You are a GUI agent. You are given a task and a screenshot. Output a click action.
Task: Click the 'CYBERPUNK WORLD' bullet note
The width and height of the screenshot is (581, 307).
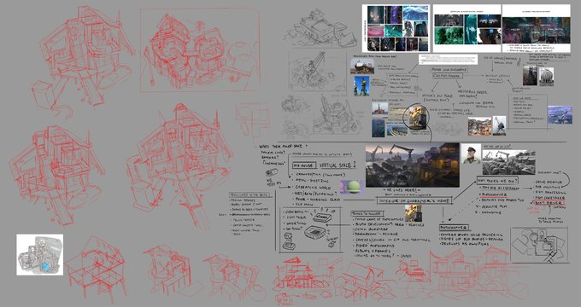(x=312, y=188)
